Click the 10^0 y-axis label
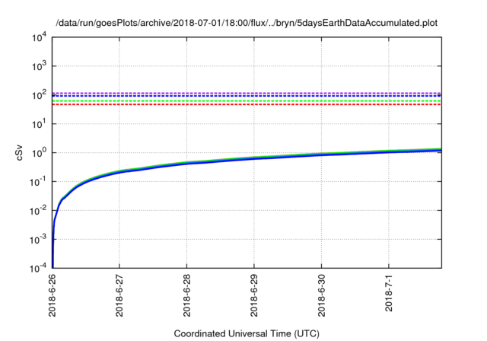The height and width of the screenshot is (341, 487). 40,152
